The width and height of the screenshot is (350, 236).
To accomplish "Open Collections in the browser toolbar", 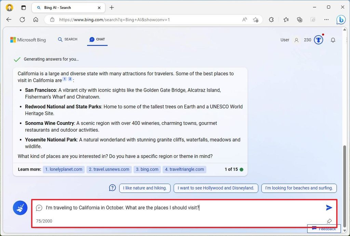I will pyautogui.click(x=299, y=19).
